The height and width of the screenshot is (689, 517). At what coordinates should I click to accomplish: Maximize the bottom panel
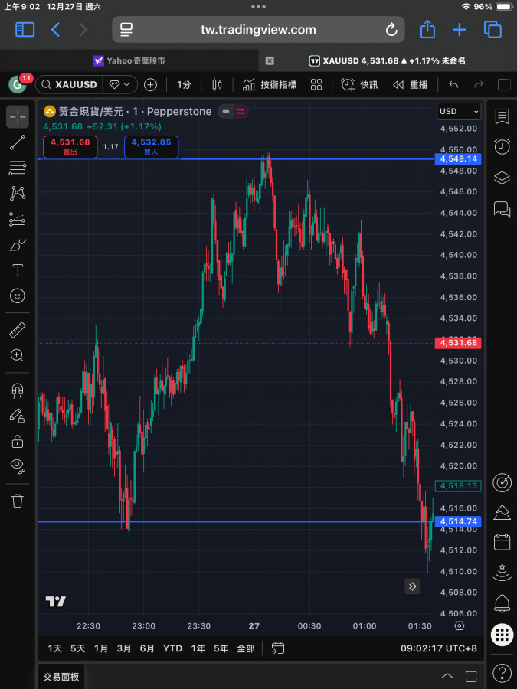pyautogui.click(x=471, y=676)
